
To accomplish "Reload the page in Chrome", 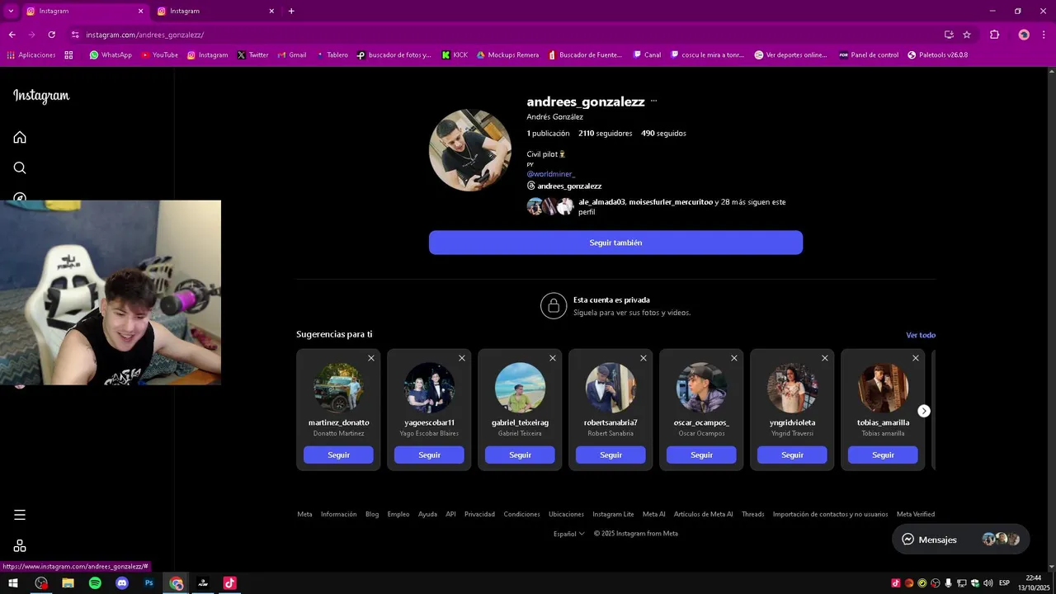I will [51, 35].
